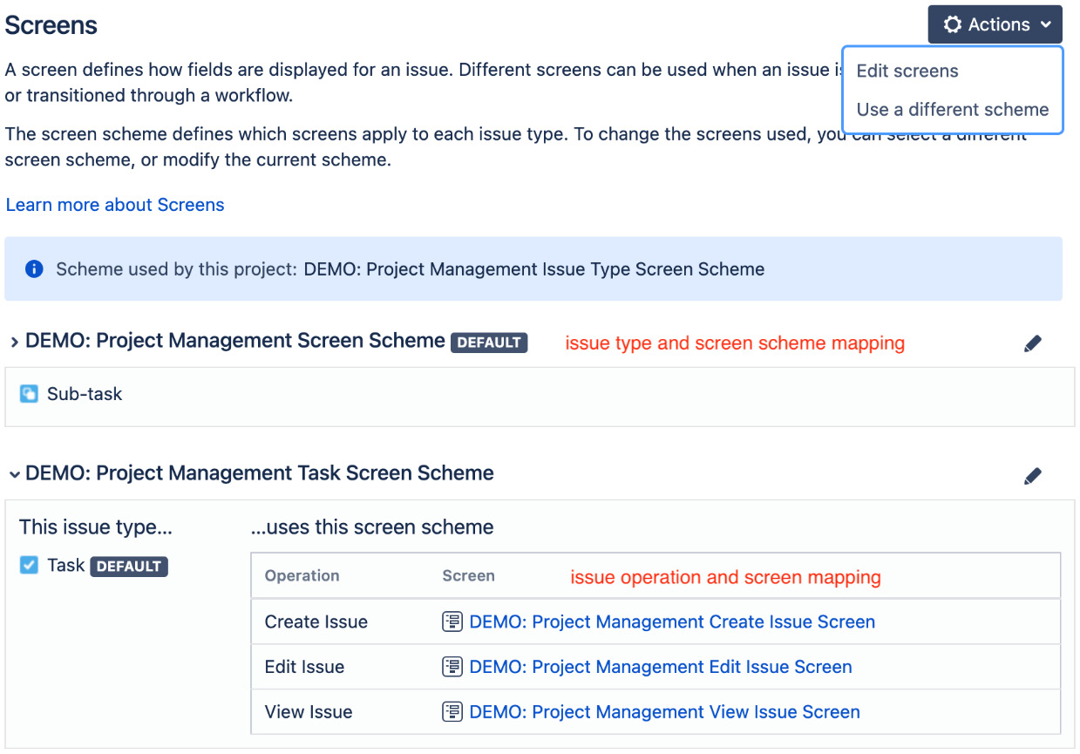Click the info icon in the scheme banner
1080x754 pixels.
(34, 269)
